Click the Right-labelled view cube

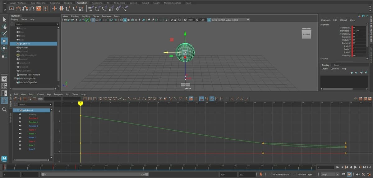click(306, 34)
